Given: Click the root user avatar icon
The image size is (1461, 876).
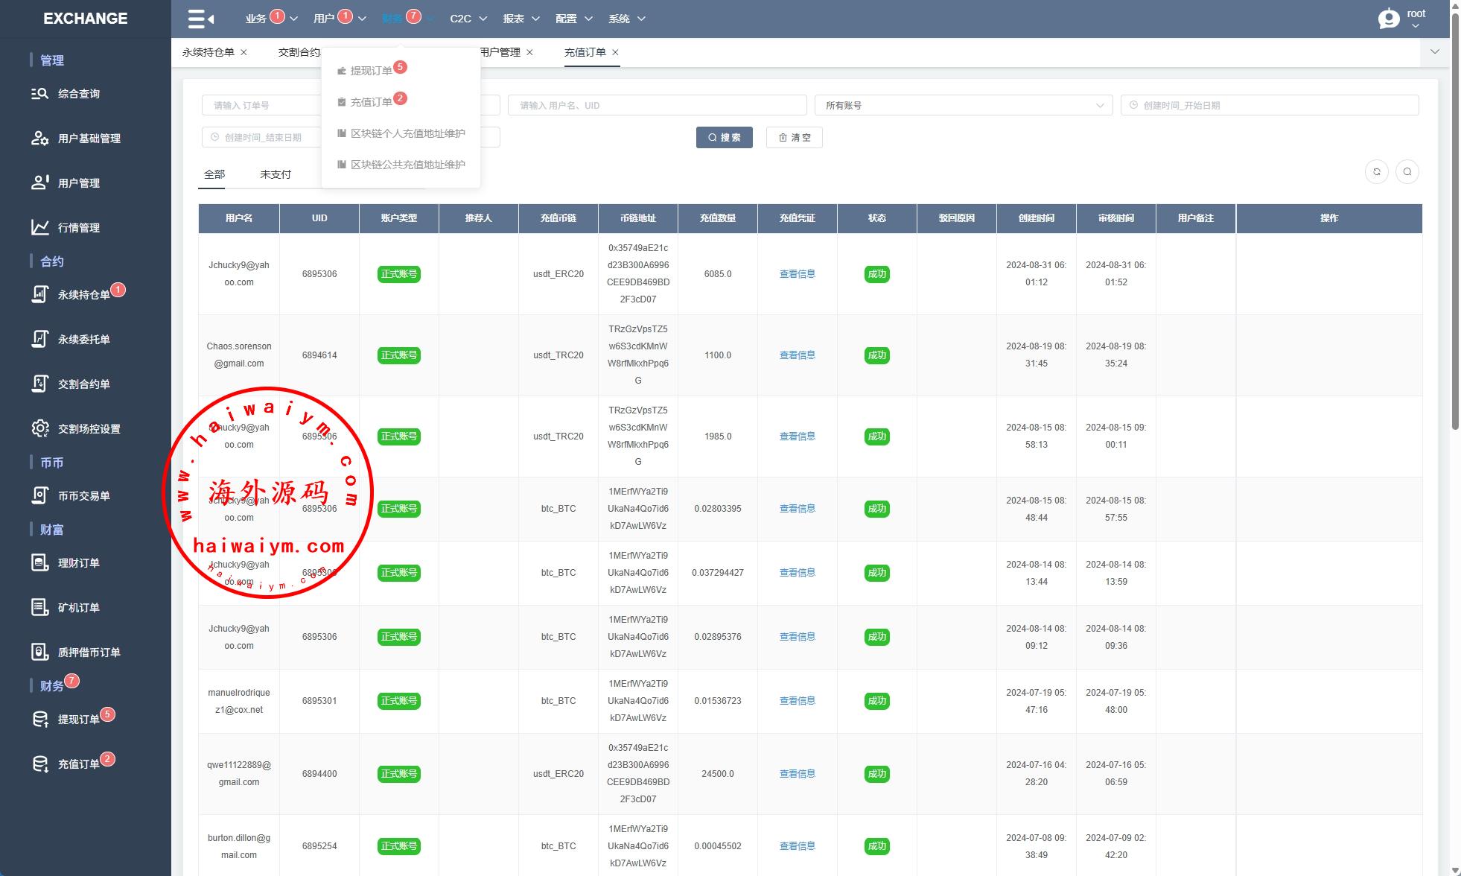Looking at the screenshot, I should coord(1388,19).
